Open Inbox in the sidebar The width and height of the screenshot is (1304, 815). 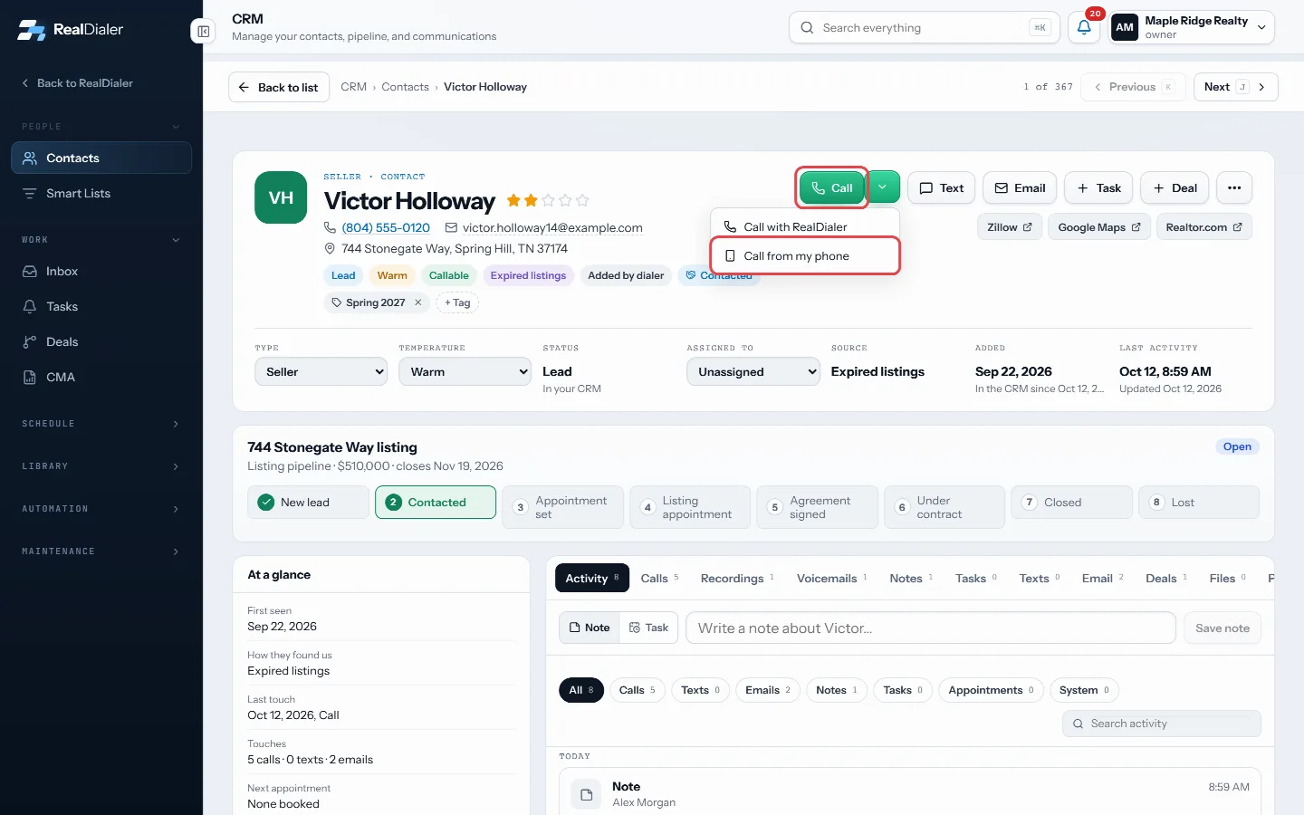pos(101,272)
